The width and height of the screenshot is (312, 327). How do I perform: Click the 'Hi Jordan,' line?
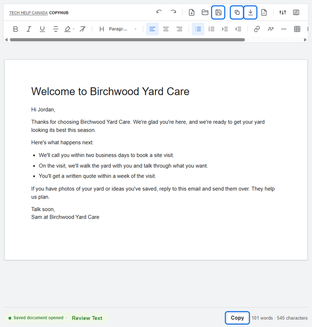click(x=43, y=110)
